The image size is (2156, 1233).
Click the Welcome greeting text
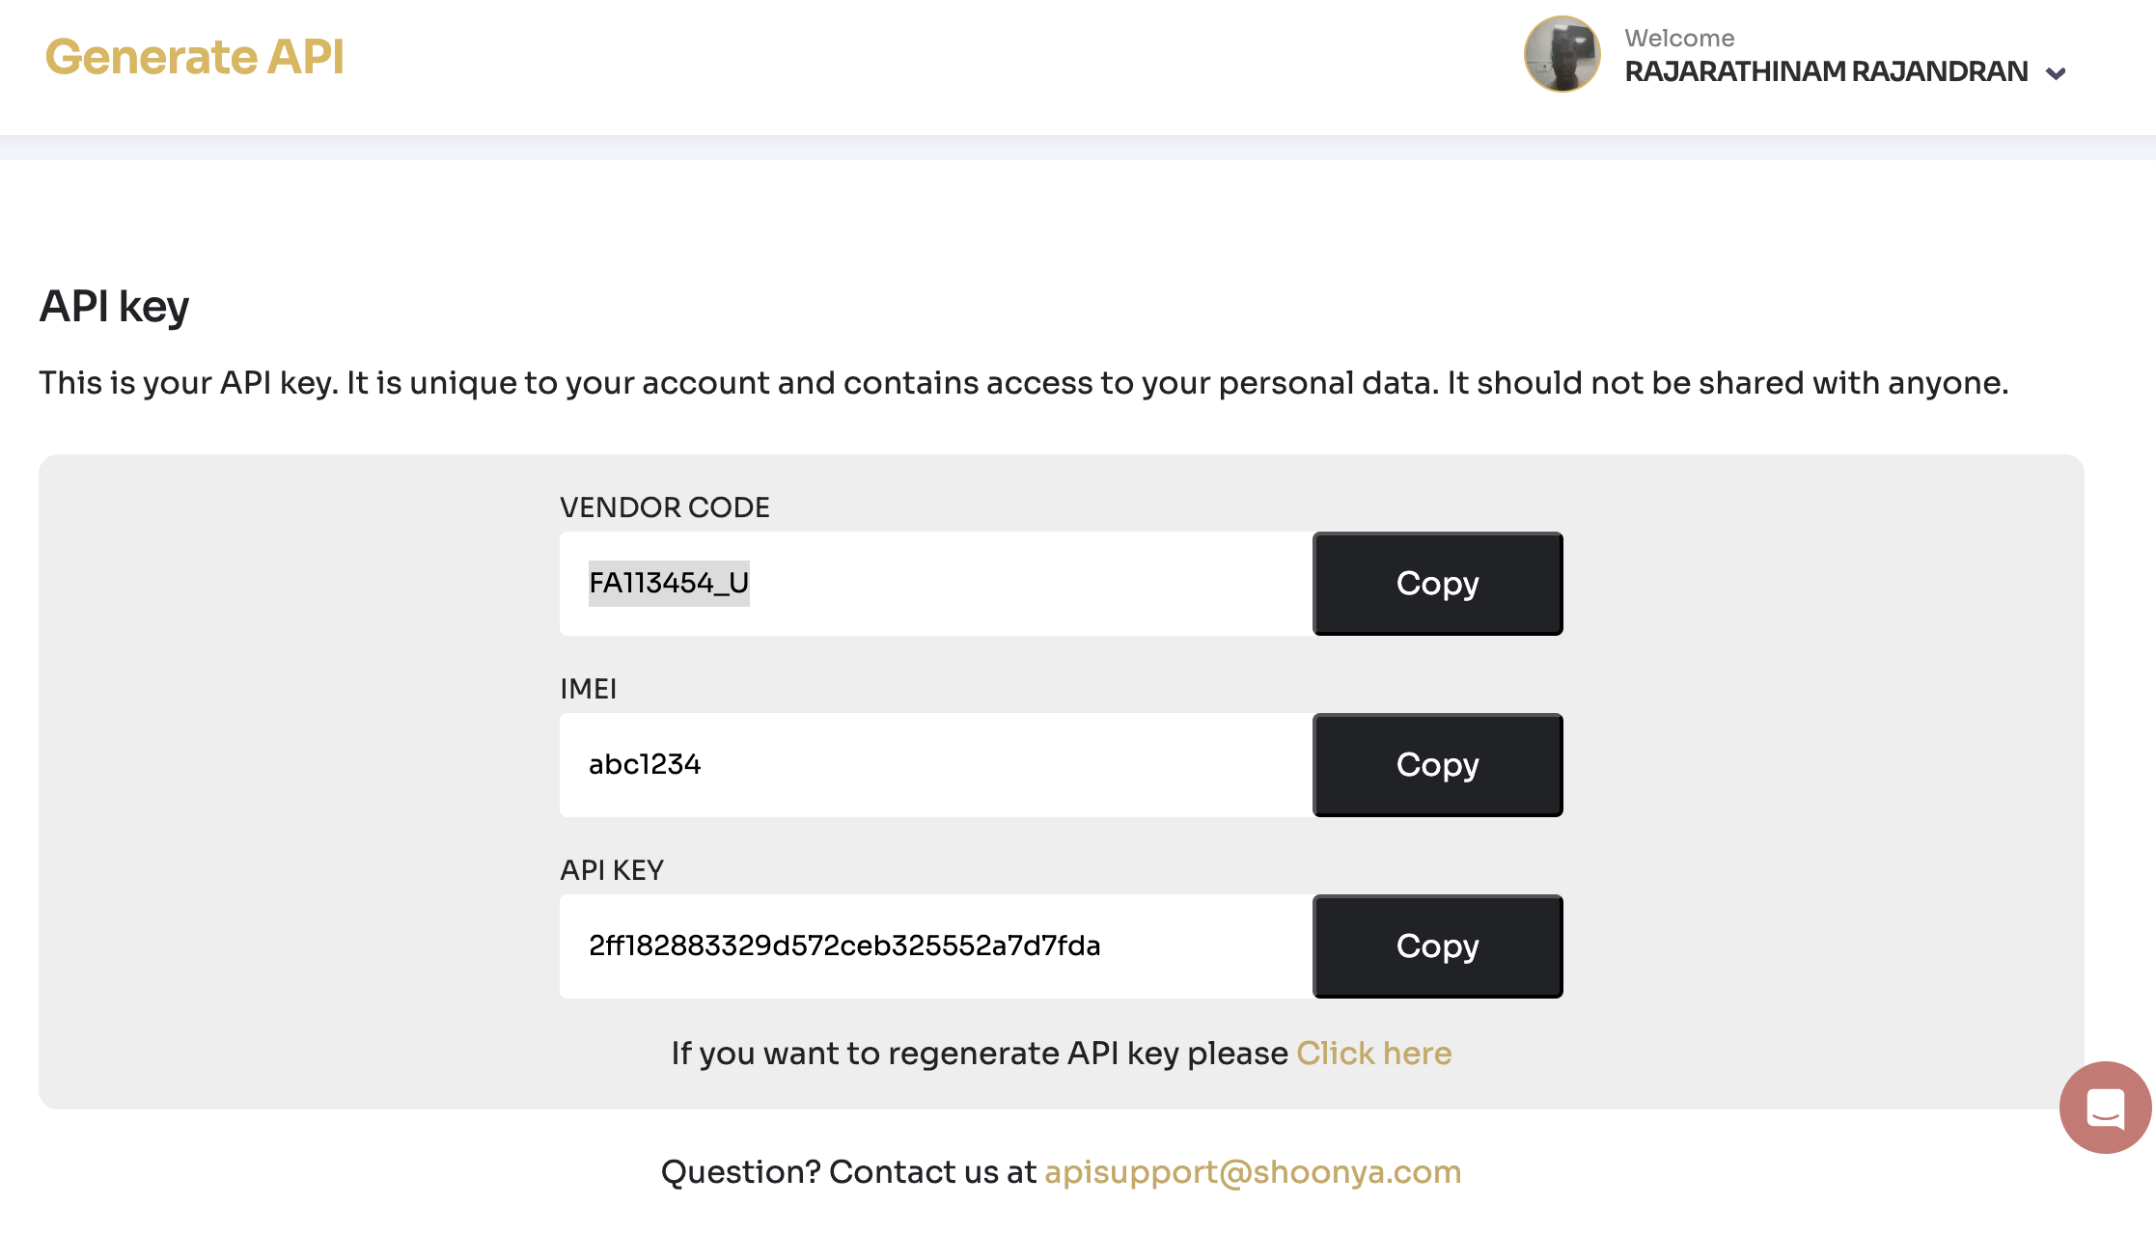click(1679, 38)
